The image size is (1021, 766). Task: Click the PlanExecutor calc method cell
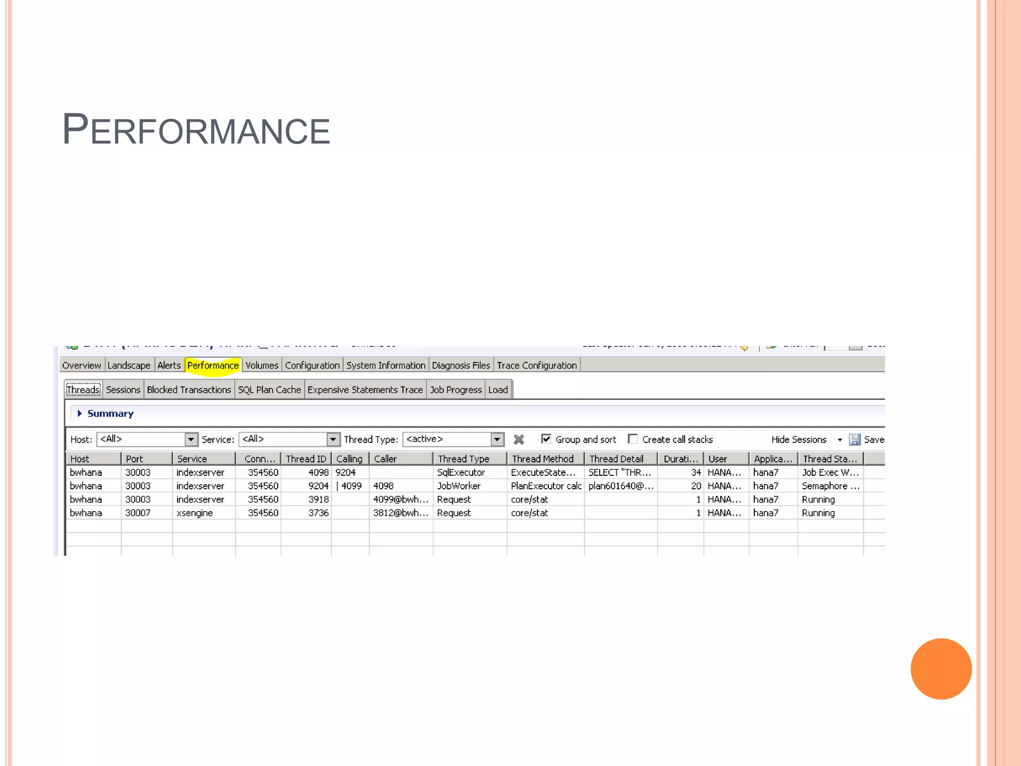click(x=545, y=486)
